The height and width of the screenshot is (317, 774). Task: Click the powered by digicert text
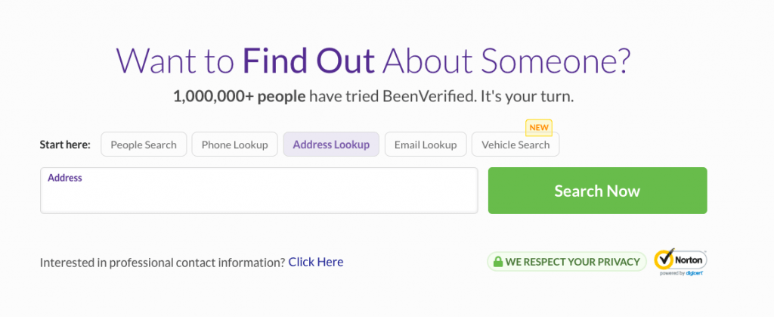pos(681,273)
